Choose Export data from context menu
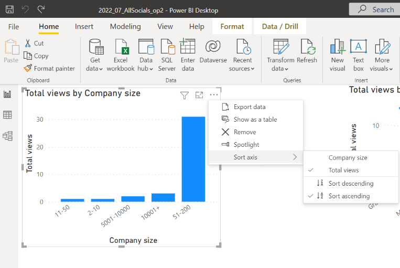This screenshot has height=268, width=400. coord(256,107)
